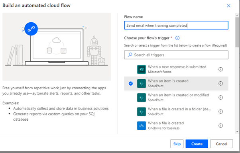The image size is (240, 153).
Task: Click 'OneDrive for Business' connector label
Action: (x=163, y=128)
